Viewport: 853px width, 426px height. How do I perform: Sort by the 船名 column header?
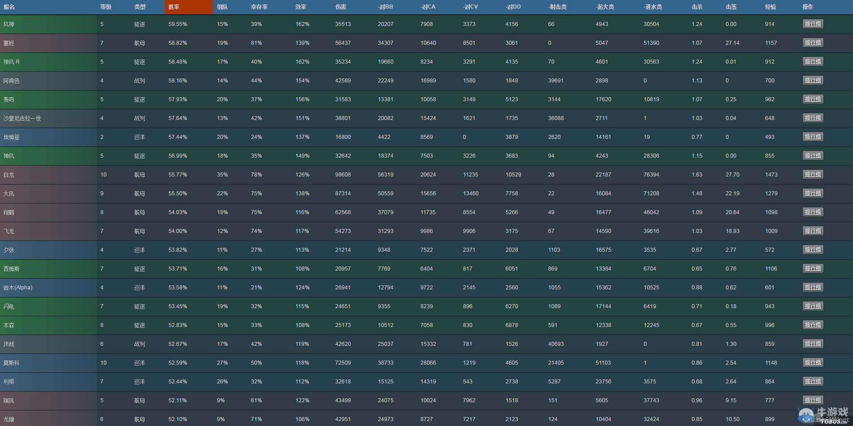click(9, 7)
